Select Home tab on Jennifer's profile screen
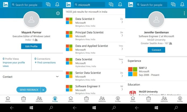Image resolution: width=187 pixels, height=112 pixels. click(x=133, y=99)
